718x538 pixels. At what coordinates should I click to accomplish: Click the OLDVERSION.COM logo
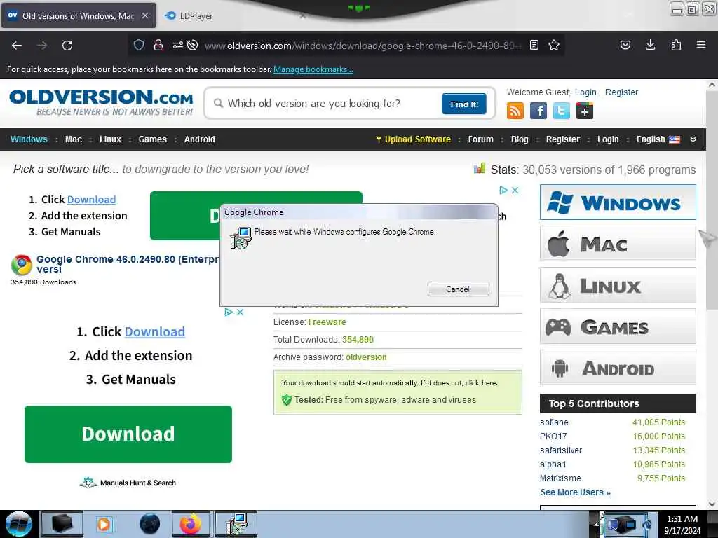[x=101, y=102]
